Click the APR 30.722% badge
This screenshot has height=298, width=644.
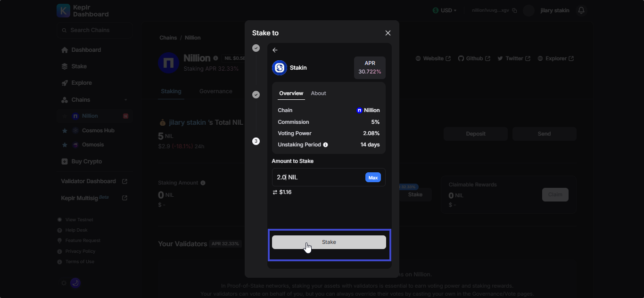(370, 68)
